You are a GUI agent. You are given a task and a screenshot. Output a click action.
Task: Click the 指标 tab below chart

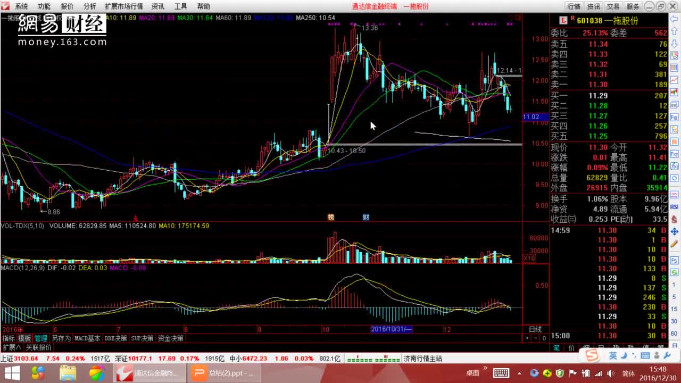(x=9, y=338)
